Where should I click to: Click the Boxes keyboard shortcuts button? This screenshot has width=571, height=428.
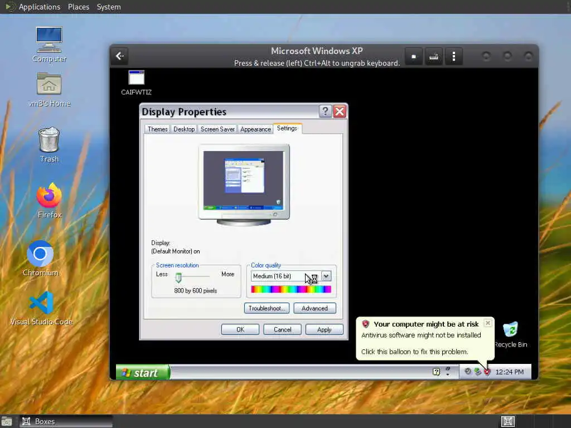pos(433,56)
